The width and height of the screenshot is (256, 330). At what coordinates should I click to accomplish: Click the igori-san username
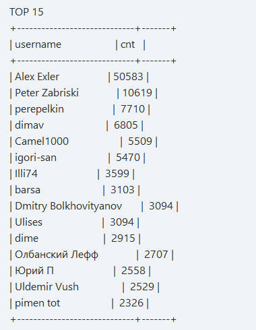pos(36,158)
